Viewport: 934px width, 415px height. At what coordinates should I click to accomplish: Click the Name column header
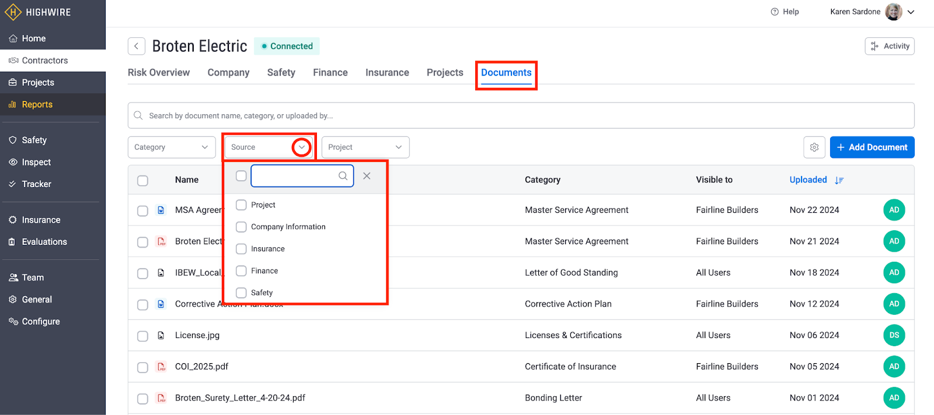click(x=187, y=180)
